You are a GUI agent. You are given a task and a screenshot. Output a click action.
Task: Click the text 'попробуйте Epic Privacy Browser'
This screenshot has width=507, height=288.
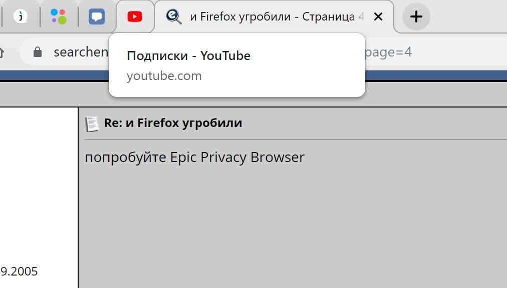(x=194, y=157)
